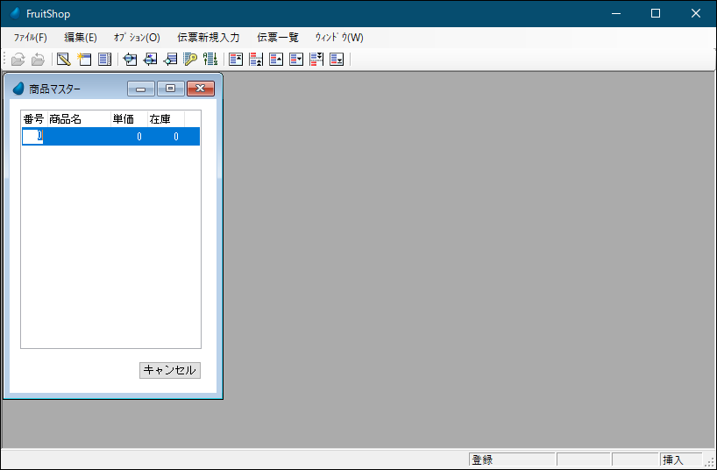Open the ウィンドウ(W) menu
The image size is (717, 470).
click(x=339, y=38)
